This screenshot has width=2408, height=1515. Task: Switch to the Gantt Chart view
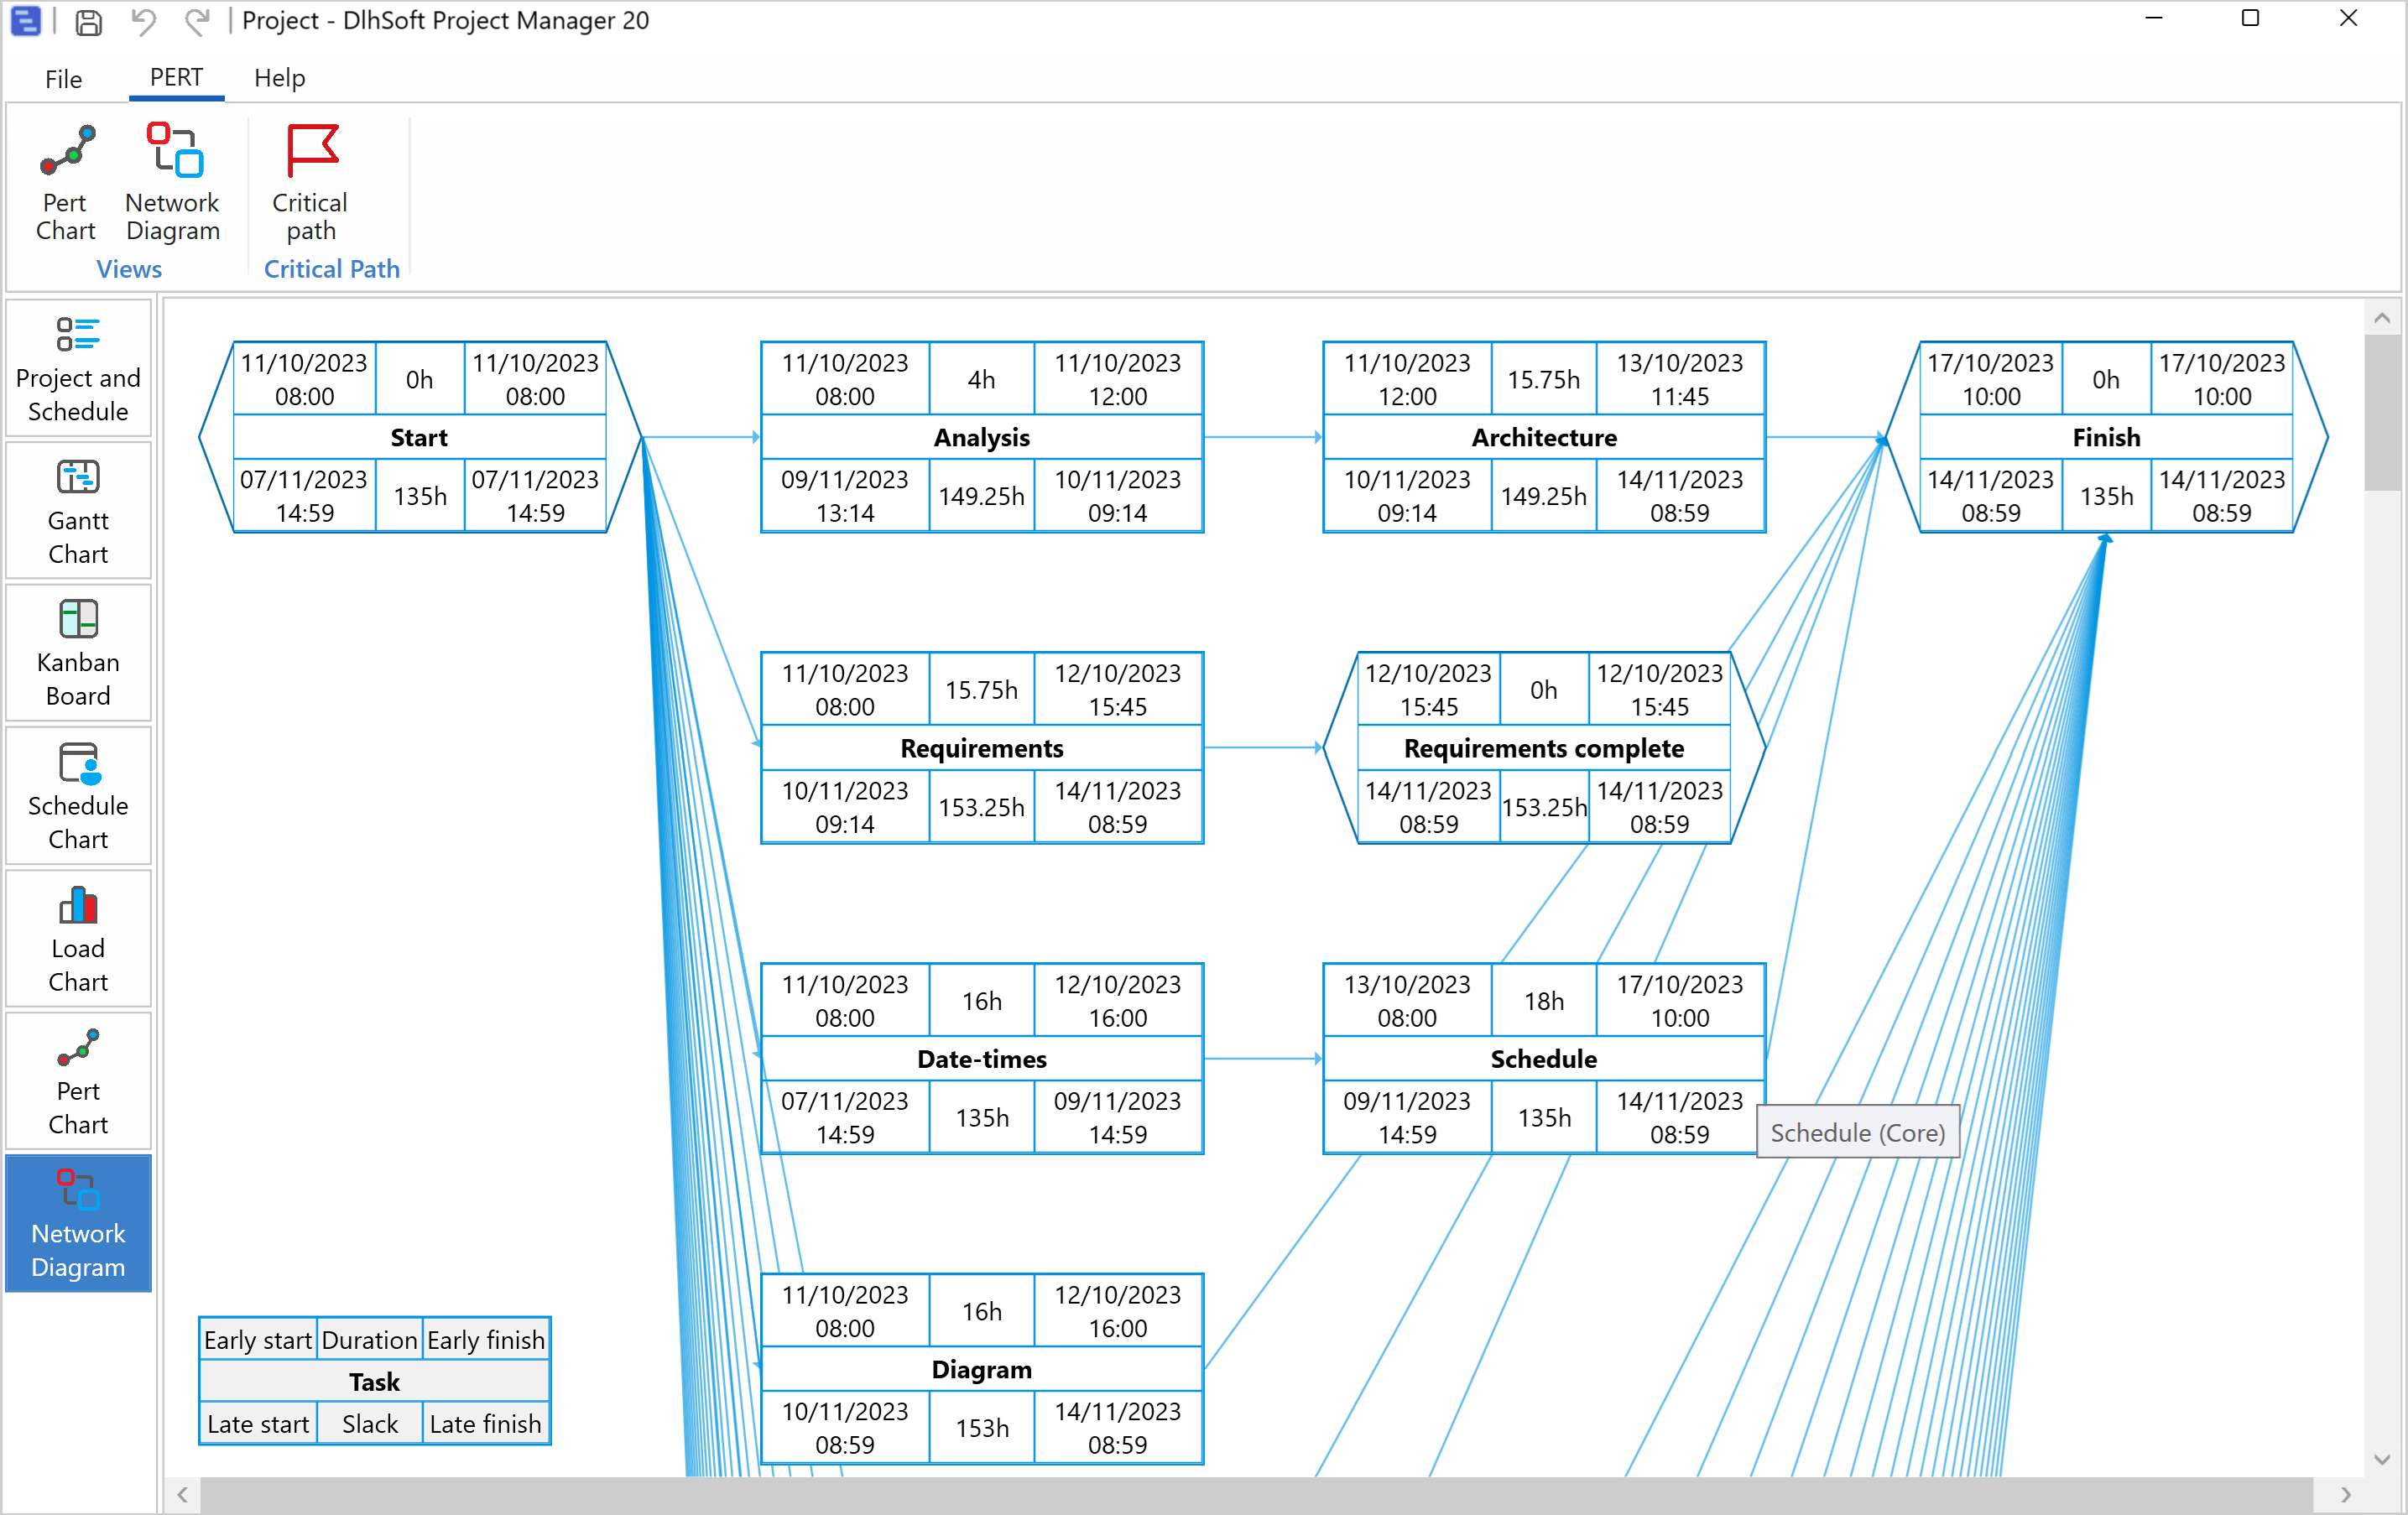tap(78, 510)
